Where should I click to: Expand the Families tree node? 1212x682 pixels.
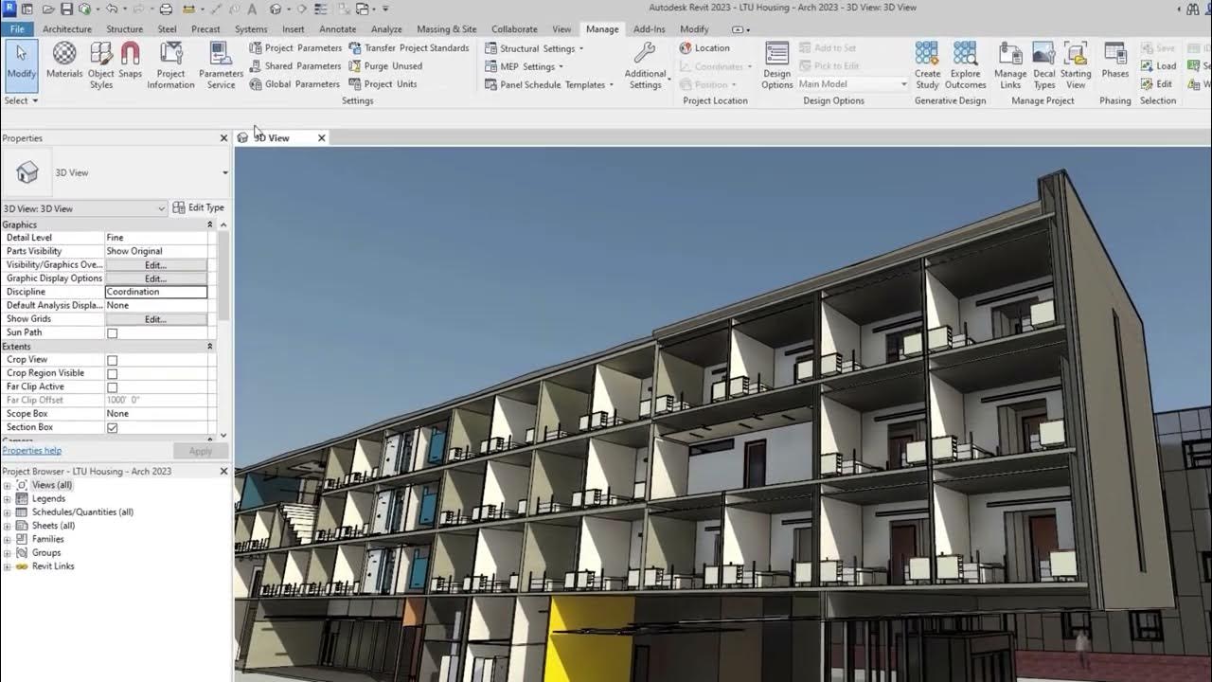click(x=8, y=539)
